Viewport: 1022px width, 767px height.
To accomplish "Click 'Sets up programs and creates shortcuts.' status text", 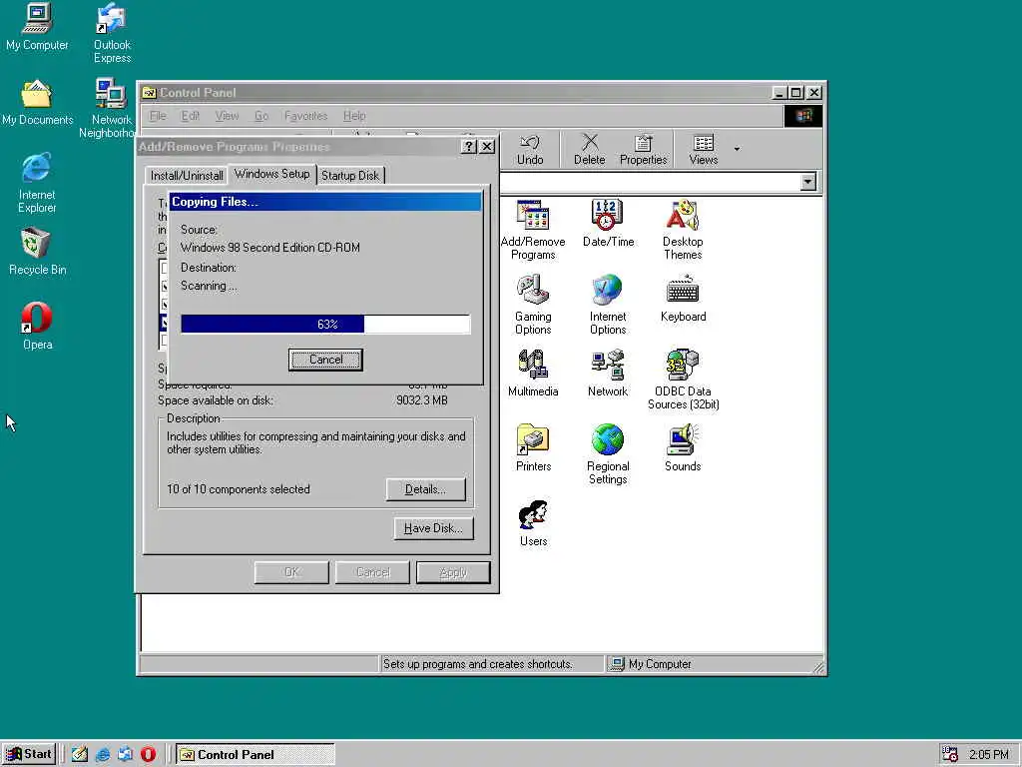I will [477, 664].
